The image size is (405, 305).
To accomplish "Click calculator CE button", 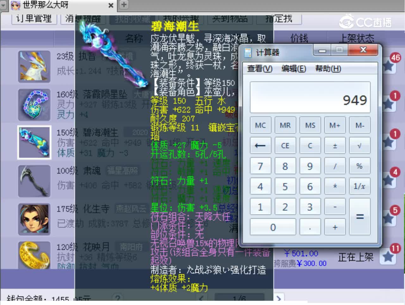I will pyautogui.click(x=285, y=146).
